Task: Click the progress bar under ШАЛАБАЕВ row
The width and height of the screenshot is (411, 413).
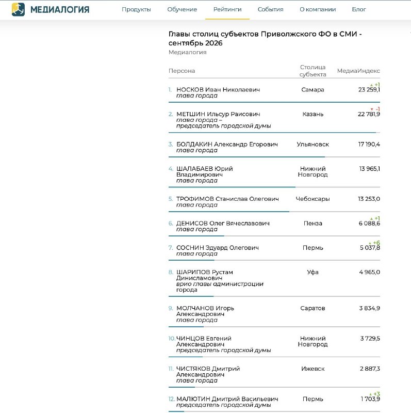Action: coord(274,187)
